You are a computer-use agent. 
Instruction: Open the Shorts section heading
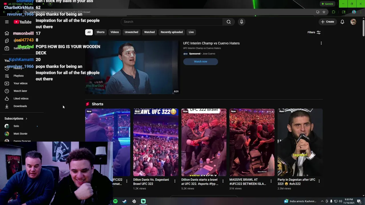(x=98, y=104)
